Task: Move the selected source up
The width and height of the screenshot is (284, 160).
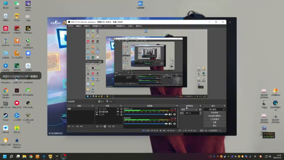Action: (x=109, y=127)
